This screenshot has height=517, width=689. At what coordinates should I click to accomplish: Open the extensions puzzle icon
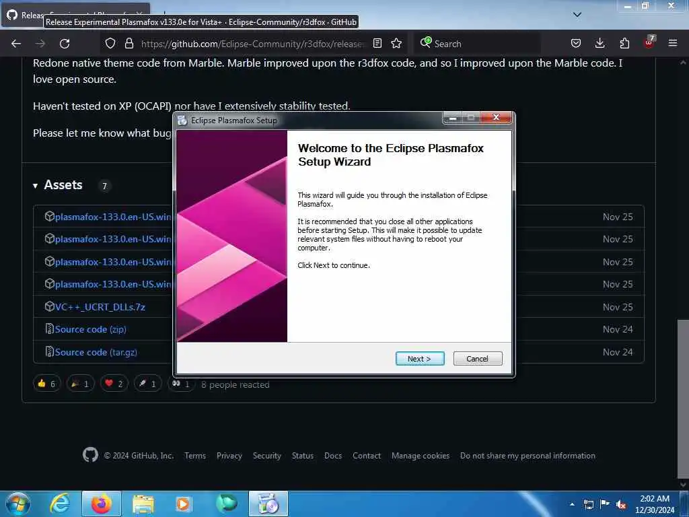(624, 43)
